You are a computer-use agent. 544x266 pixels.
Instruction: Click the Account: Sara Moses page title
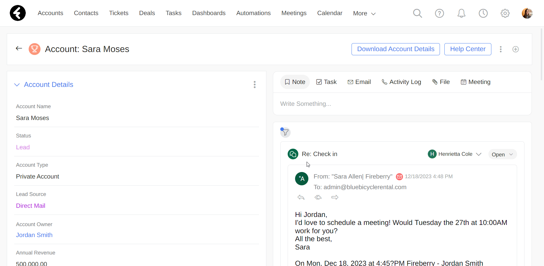coord(87,49)
